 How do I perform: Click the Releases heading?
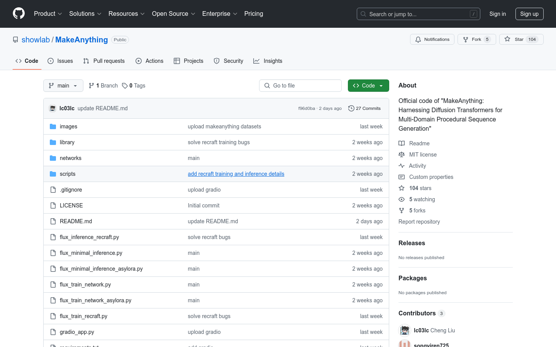[x=412, y=243]
